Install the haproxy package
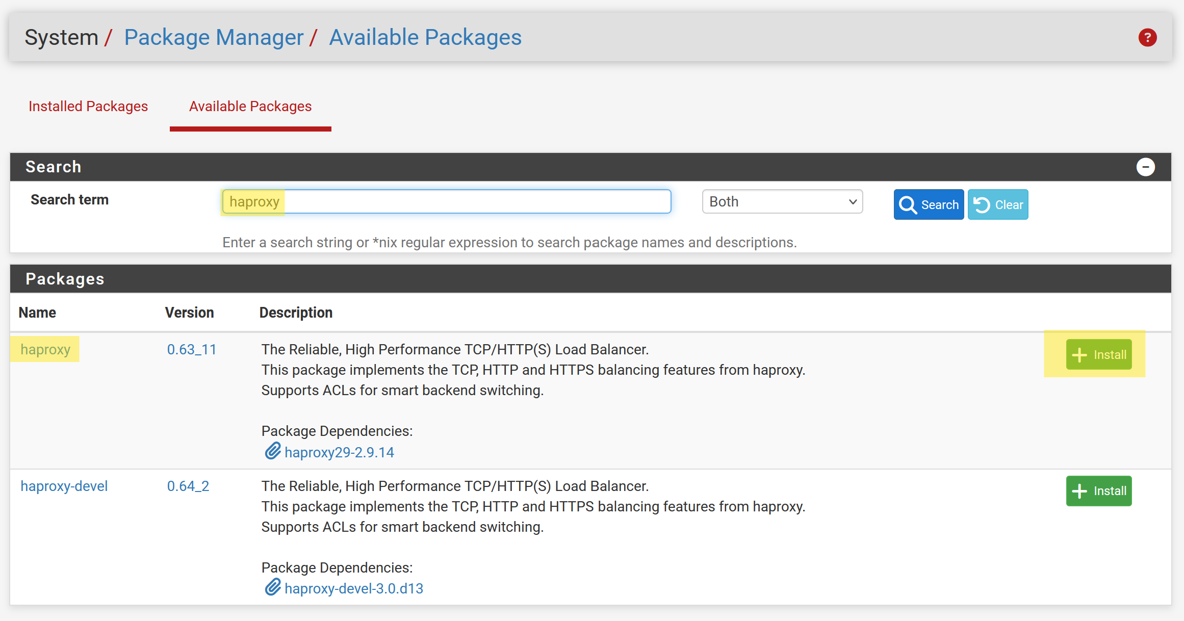This screenshot has width=1184, height=621. click(x=1099, y=354)
